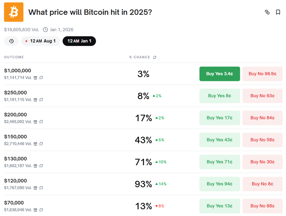This screenshot has width=286, height=216.
Task: Click the rewards gift icon on the $1,000,000 row
Action: [36, 78]
